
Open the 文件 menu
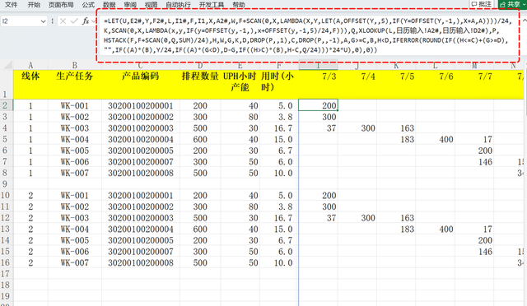pyautogui.click(x=11, y=5)
